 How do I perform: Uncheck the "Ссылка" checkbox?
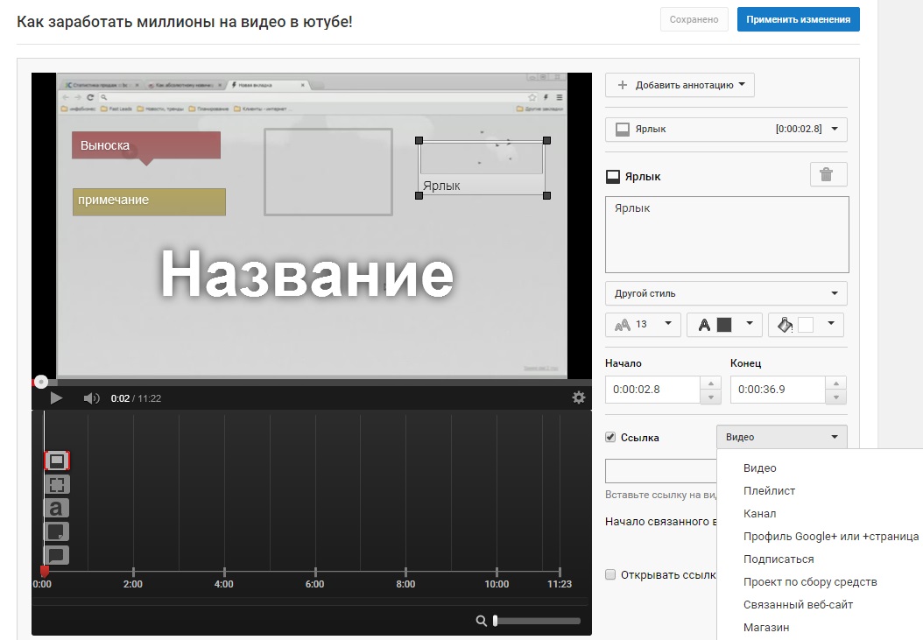click(610, 438)
